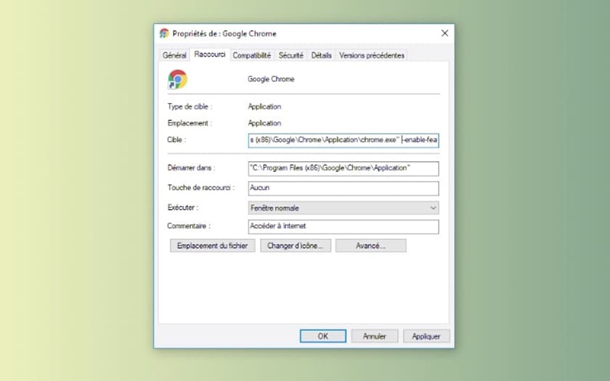Viewport: 610px width, 381px height.
Task: Click the Avancé... button
Action: [x=371, y=246]
